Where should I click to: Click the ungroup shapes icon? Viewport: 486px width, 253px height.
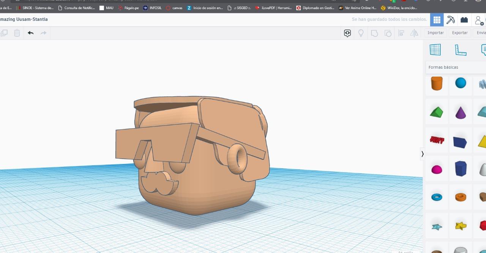click(388, 33)
